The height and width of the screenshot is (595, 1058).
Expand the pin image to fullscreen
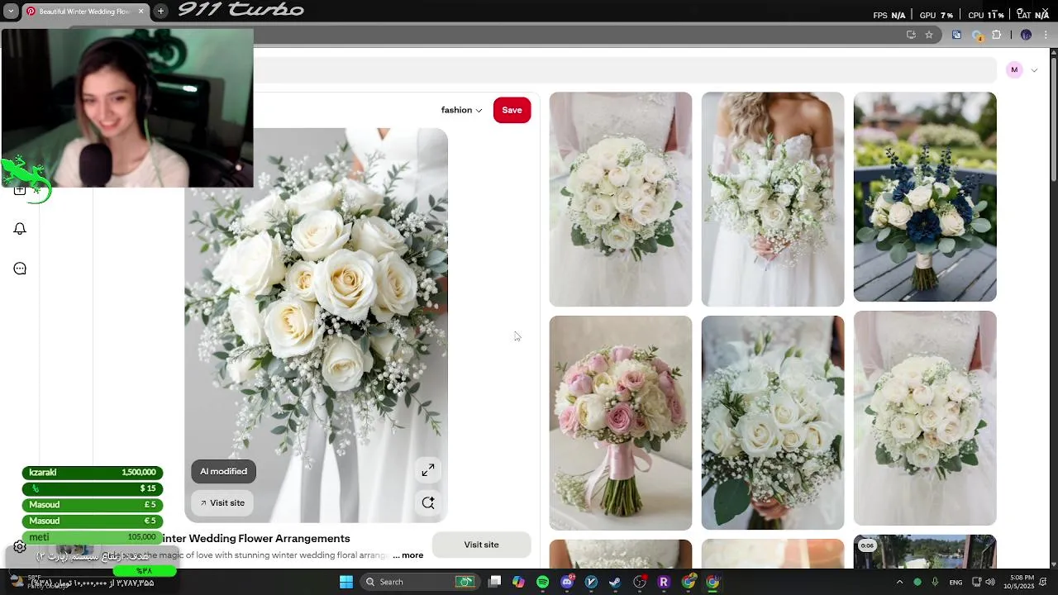click(x=428, y=470)
